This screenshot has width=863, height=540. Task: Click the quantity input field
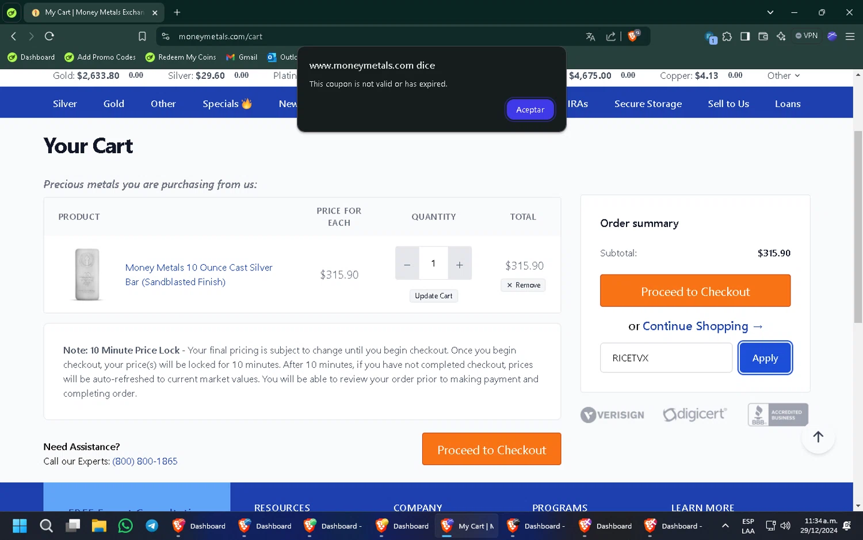(x=433, y=263)
